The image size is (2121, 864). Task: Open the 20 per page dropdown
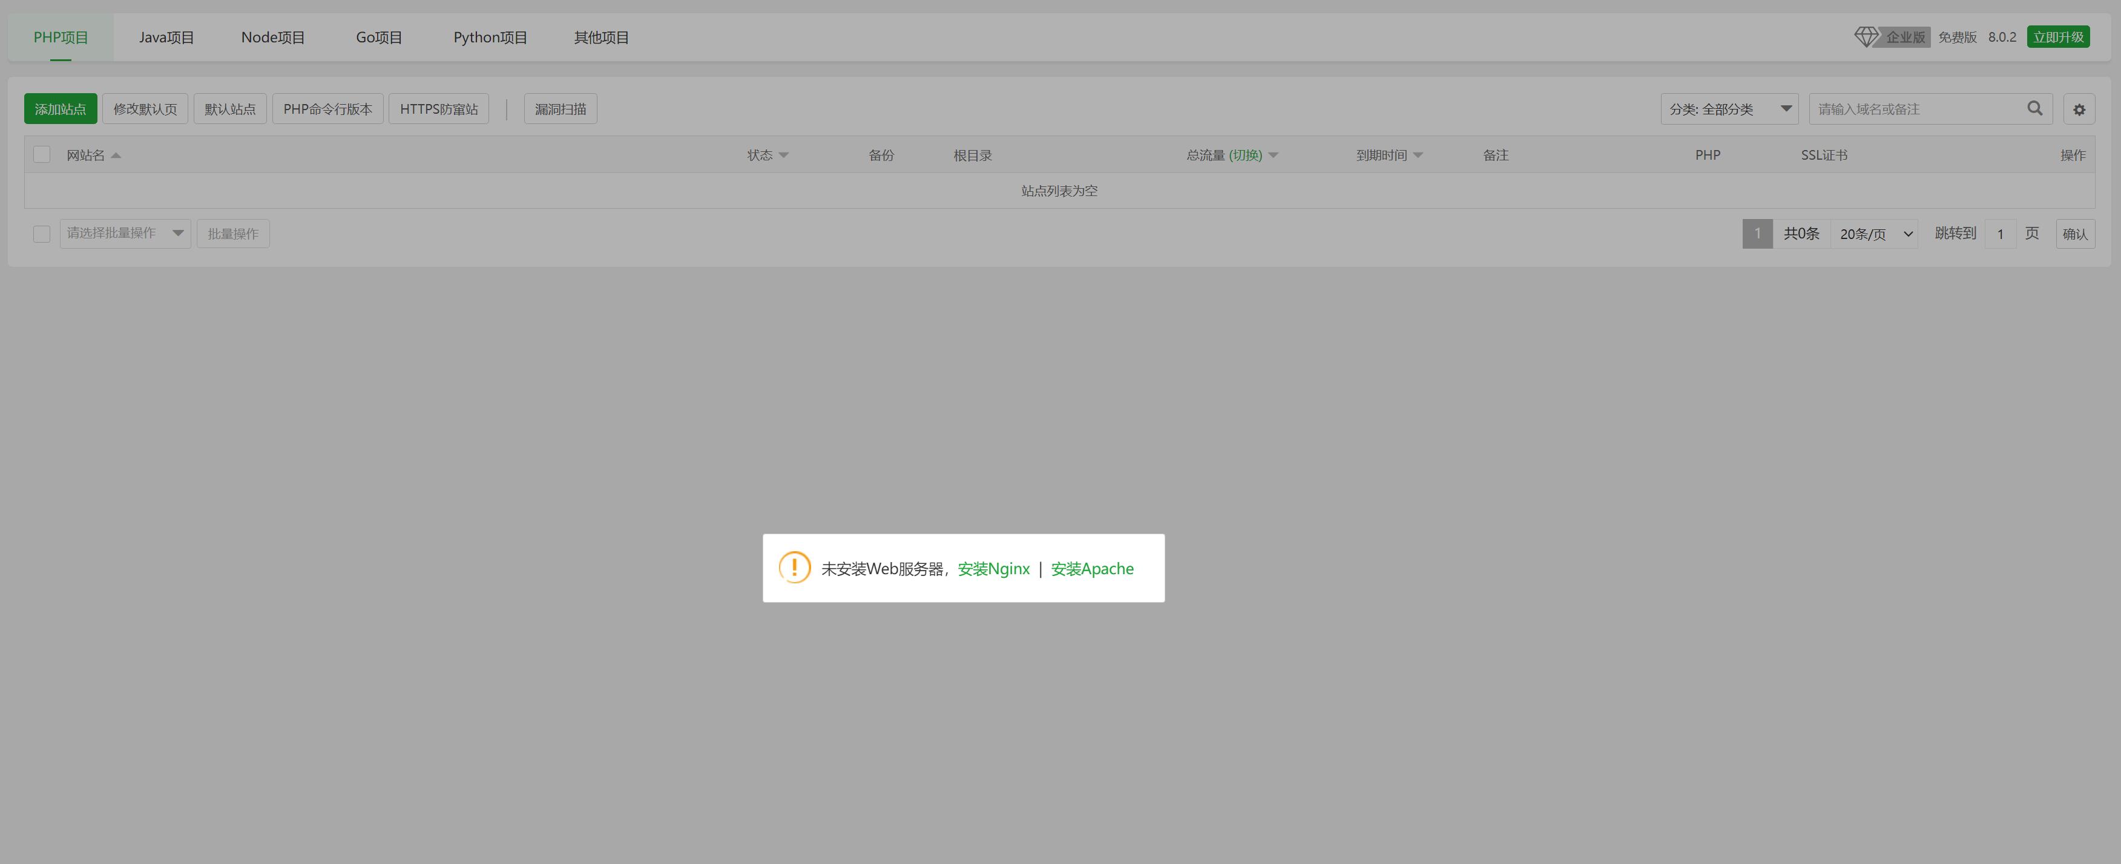[1875, 234]
